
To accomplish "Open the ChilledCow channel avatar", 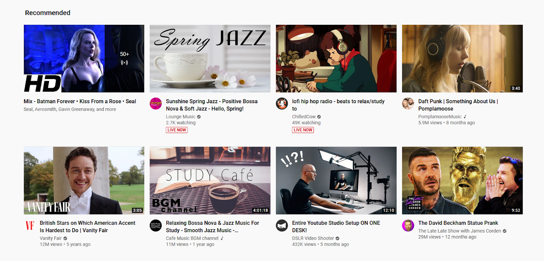I will (x=282, y=104).
